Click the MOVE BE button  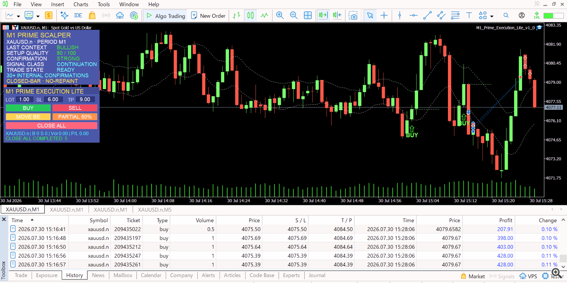[28, 117]
